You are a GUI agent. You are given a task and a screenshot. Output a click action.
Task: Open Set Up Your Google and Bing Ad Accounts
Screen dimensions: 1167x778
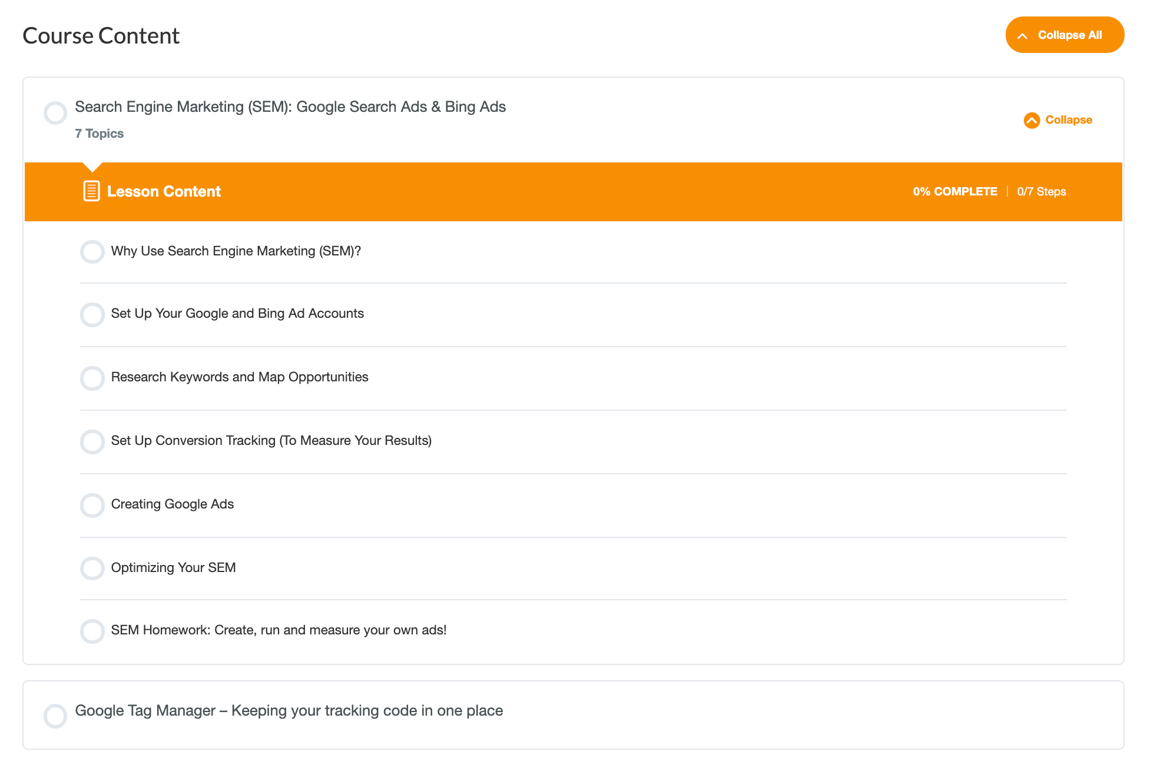[x=237, y=314]
